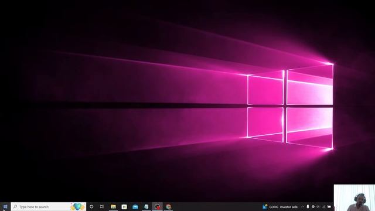Open the network status tray icon
The height and width of the screenshot is (211, 375).
[x=323, y=207]
